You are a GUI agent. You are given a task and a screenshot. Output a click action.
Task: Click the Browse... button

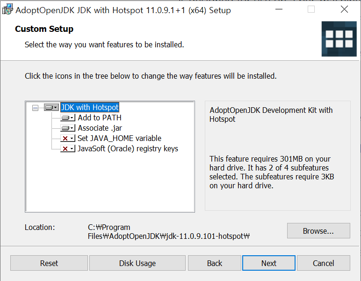click(x=318, y=231)
